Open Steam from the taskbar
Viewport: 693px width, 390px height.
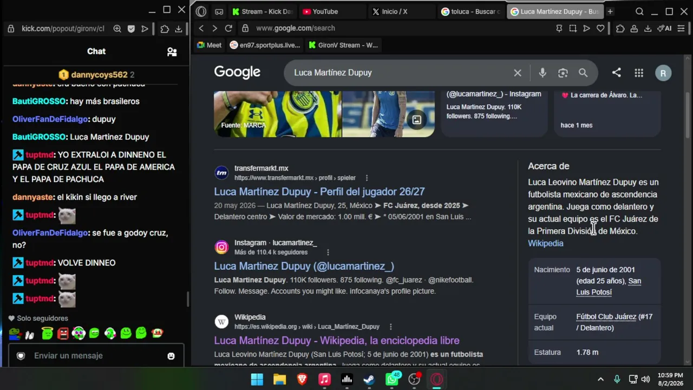369,379
